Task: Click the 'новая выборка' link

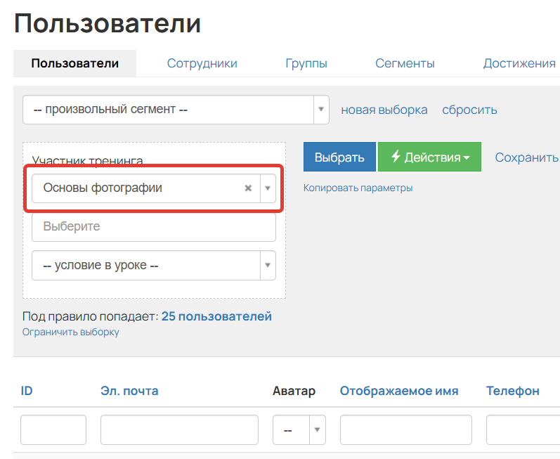Action: (384, 110)
